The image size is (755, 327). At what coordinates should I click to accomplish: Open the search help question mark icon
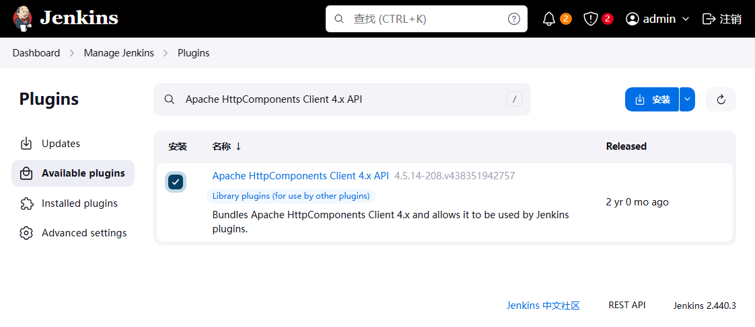pos(514,19)
